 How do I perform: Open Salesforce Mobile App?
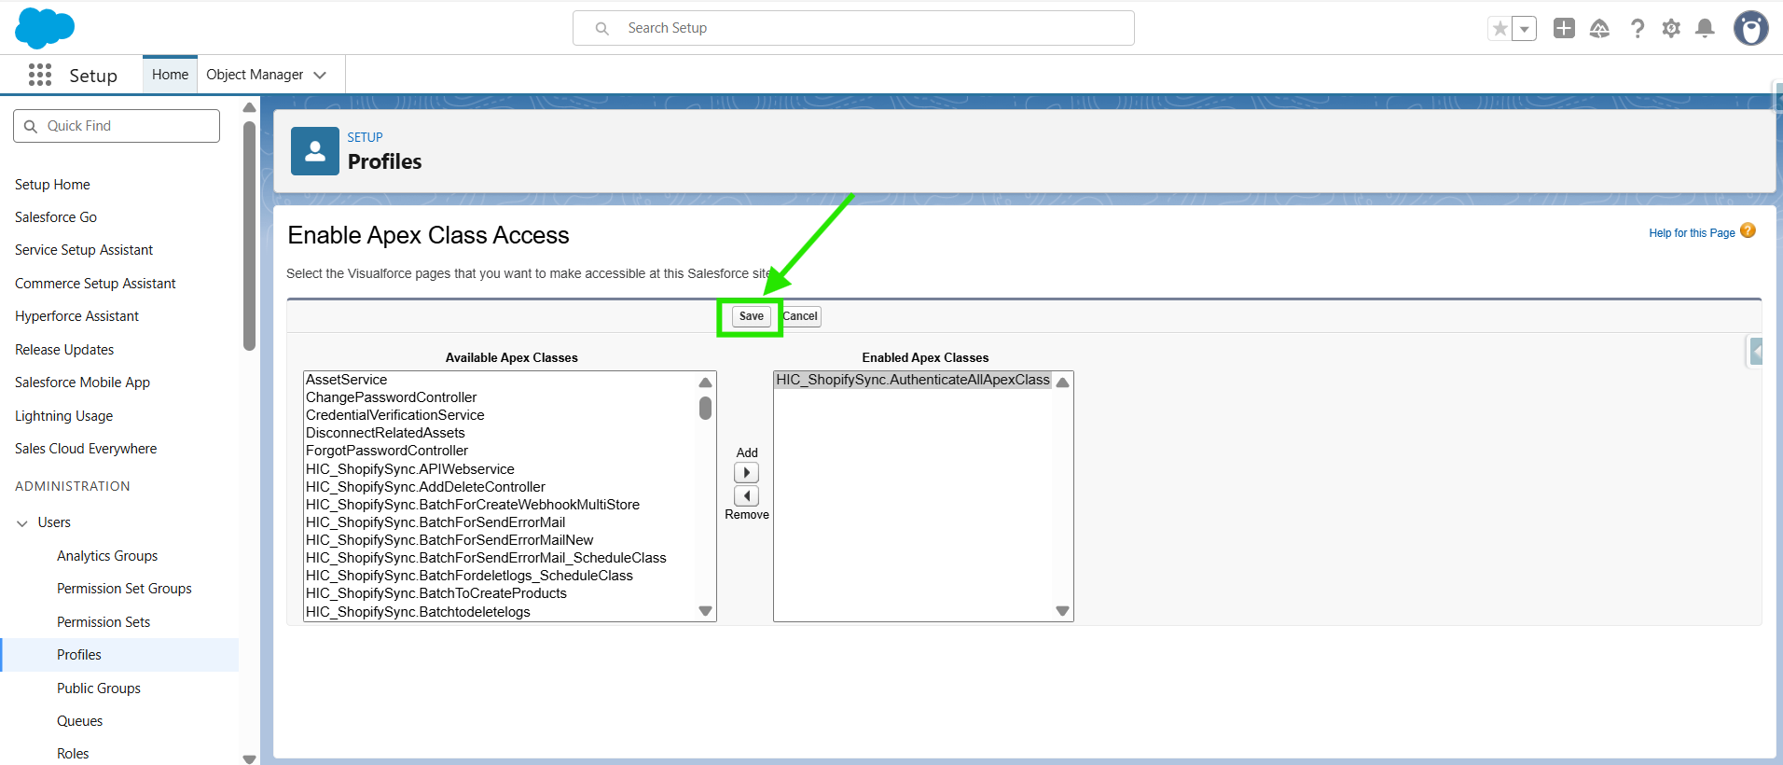82,382
